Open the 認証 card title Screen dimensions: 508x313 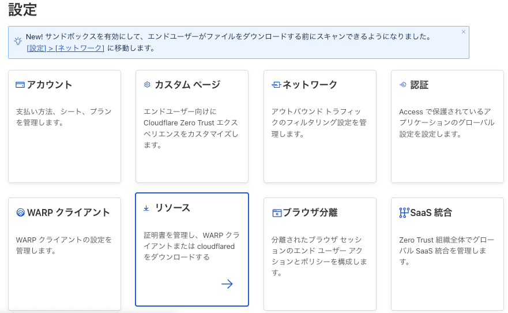click(419, 85)
